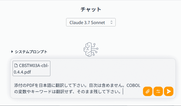Image resolution: width=181 pixels, height=106 pixels.
Task: Click the AI brain circuit logo
Action: tap(90, 49)
